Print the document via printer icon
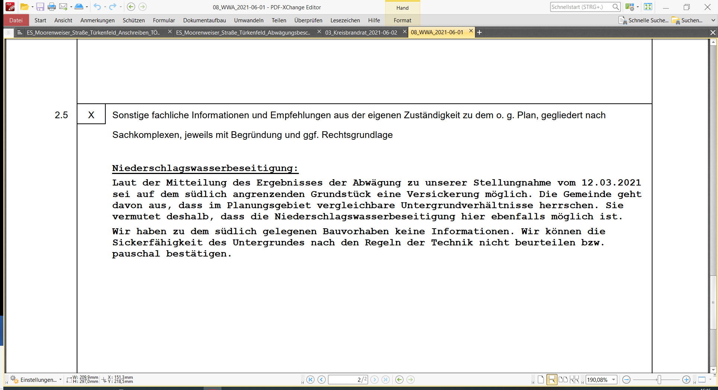 tap(52, 7)
